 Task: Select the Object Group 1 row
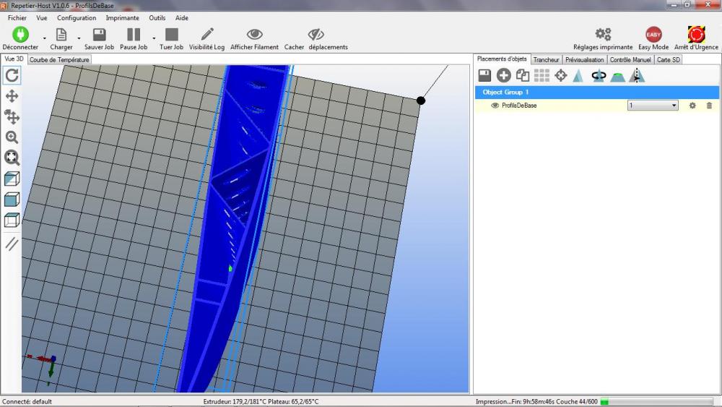pyautogui.click(x=597, y=93)
